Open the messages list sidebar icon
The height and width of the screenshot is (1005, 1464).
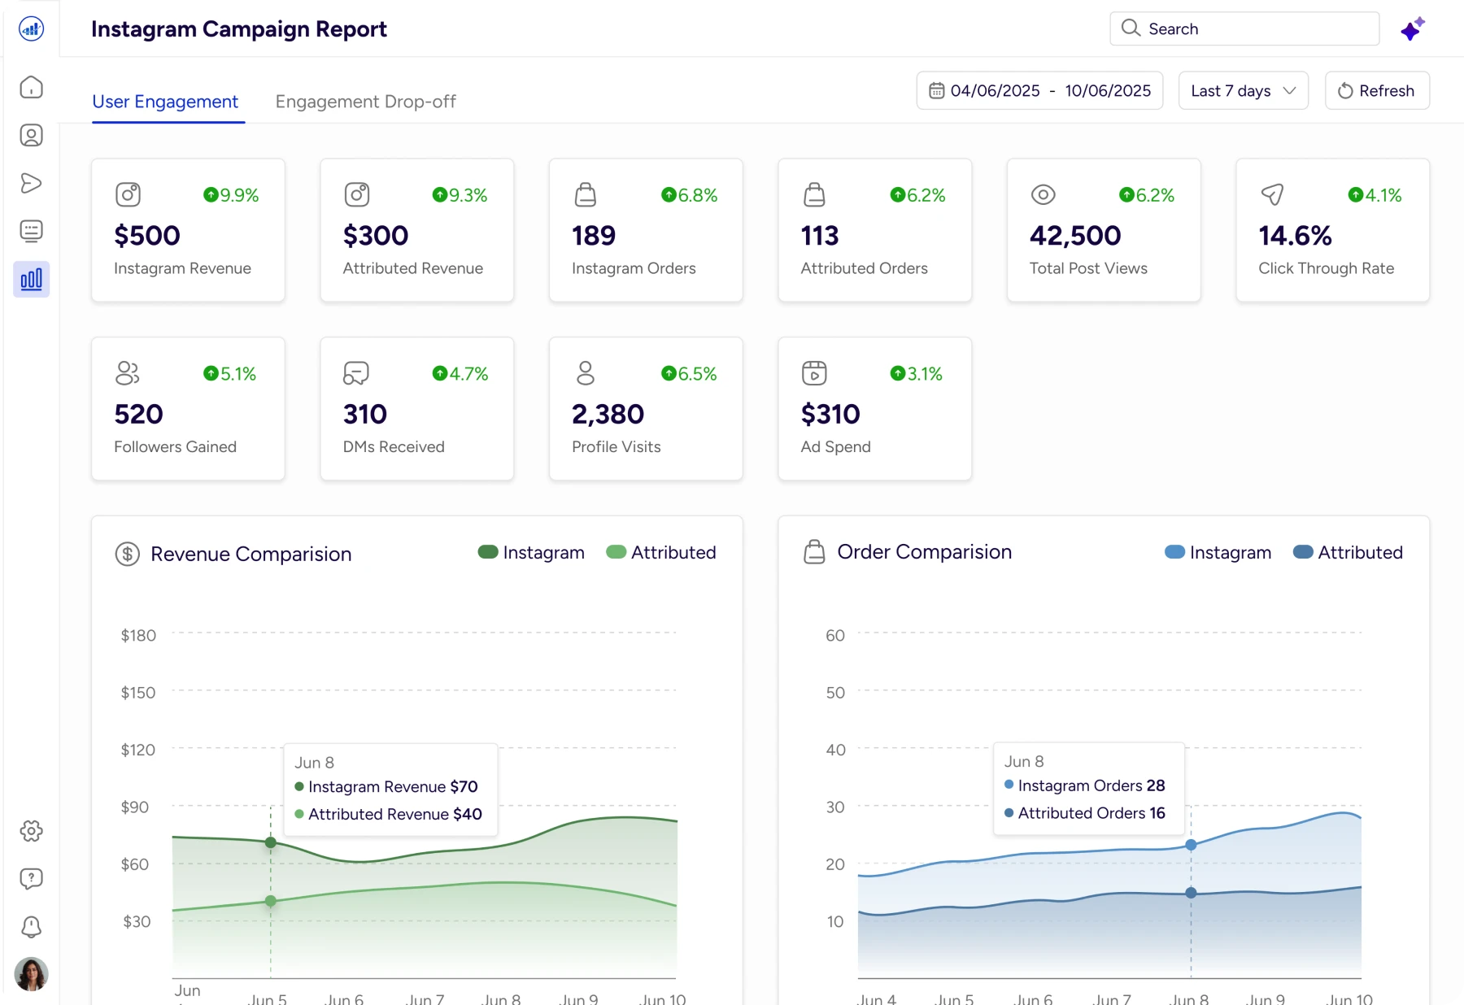tap(31, 231)
